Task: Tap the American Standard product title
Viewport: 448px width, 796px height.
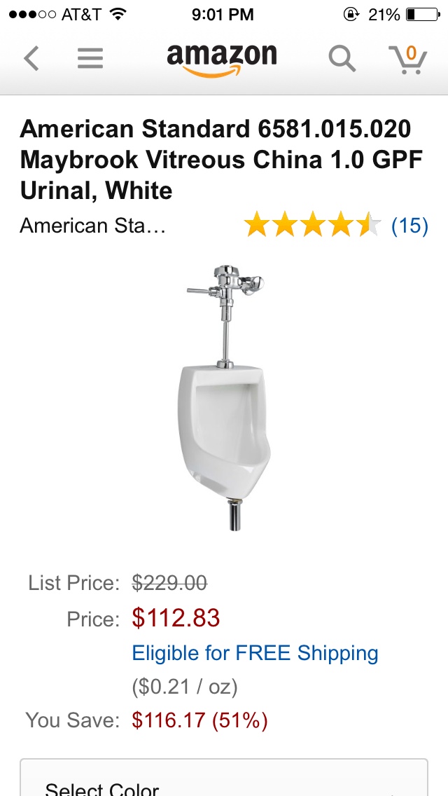Action: click(x=222, y=160)
